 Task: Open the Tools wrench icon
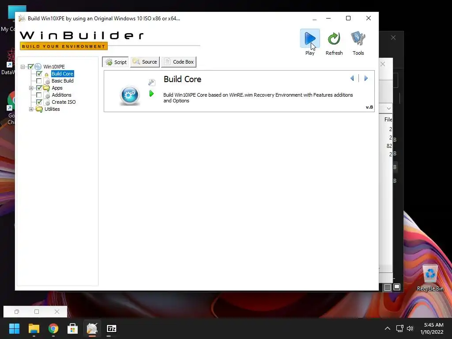coord(358,39)
